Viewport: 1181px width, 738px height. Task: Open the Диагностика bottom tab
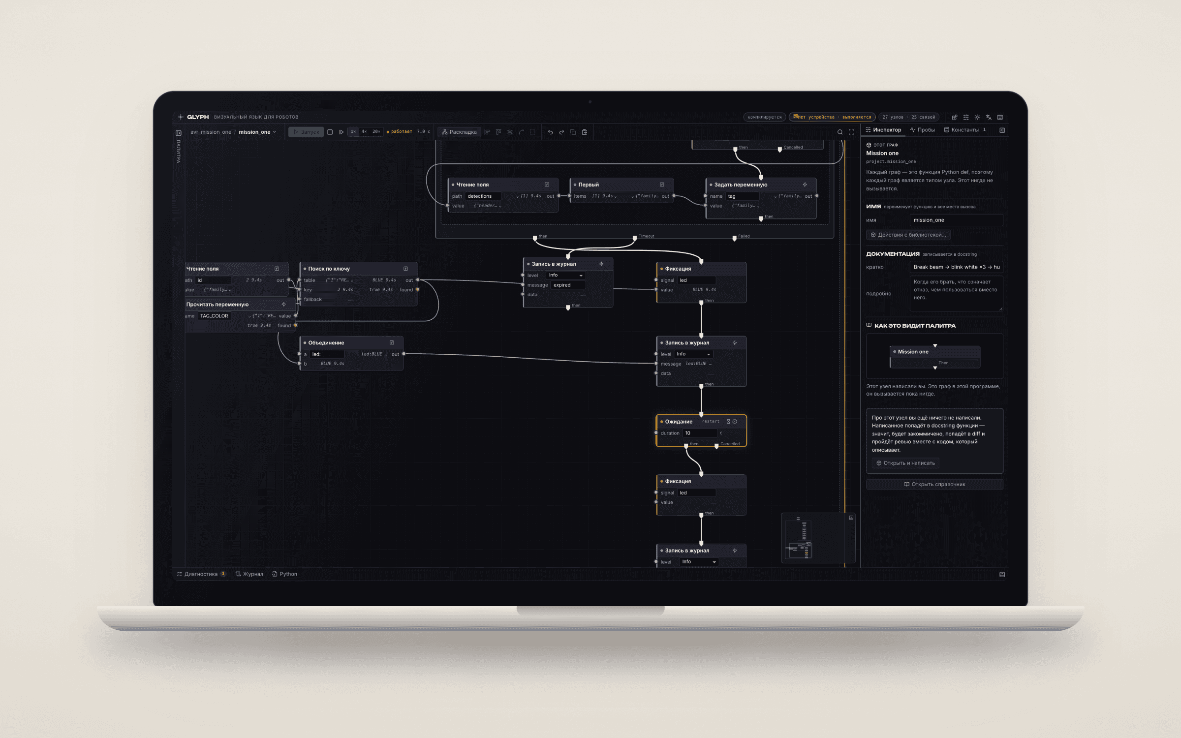click(201, 574)
